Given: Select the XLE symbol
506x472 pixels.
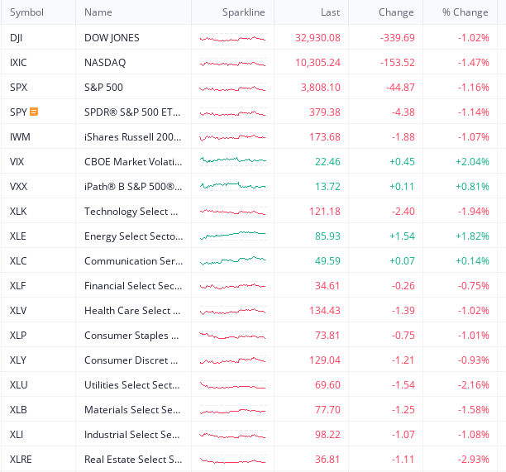Looking at the screenshot, I should (17, 236).
